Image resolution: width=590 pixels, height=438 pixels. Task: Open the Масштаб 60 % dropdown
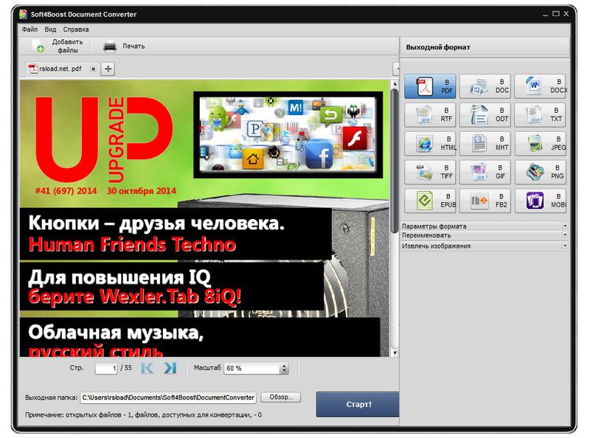(284, 369)
